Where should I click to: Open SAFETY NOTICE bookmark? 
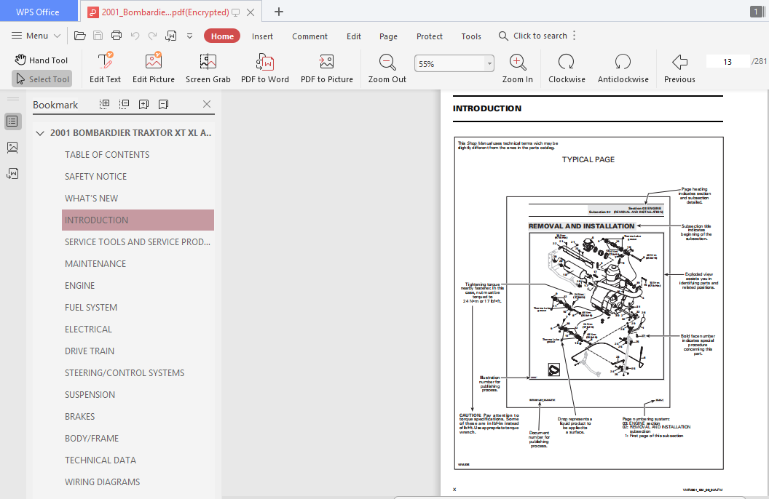pyautogui.click(x=95, y=176)
